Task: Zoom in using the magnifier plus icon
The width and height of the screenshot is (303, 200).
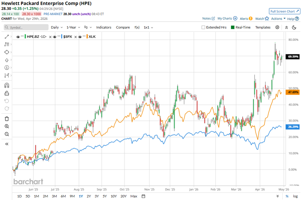Action: point(7,126)
